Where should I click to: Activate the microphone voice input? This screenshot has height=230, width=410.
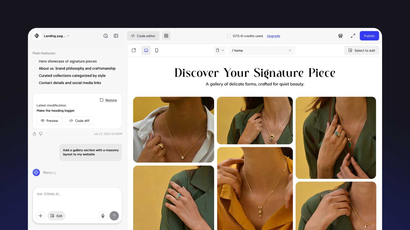coord(103,216)
